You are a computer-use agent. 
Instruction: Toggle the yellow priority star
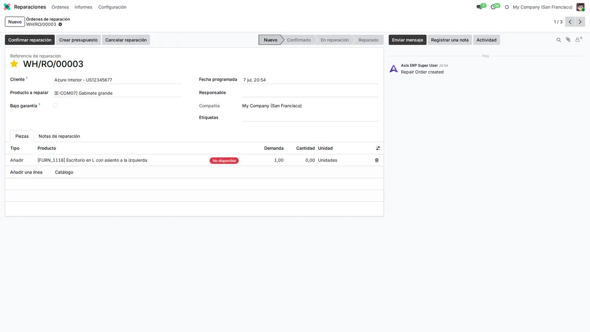[x=14, y=64]
